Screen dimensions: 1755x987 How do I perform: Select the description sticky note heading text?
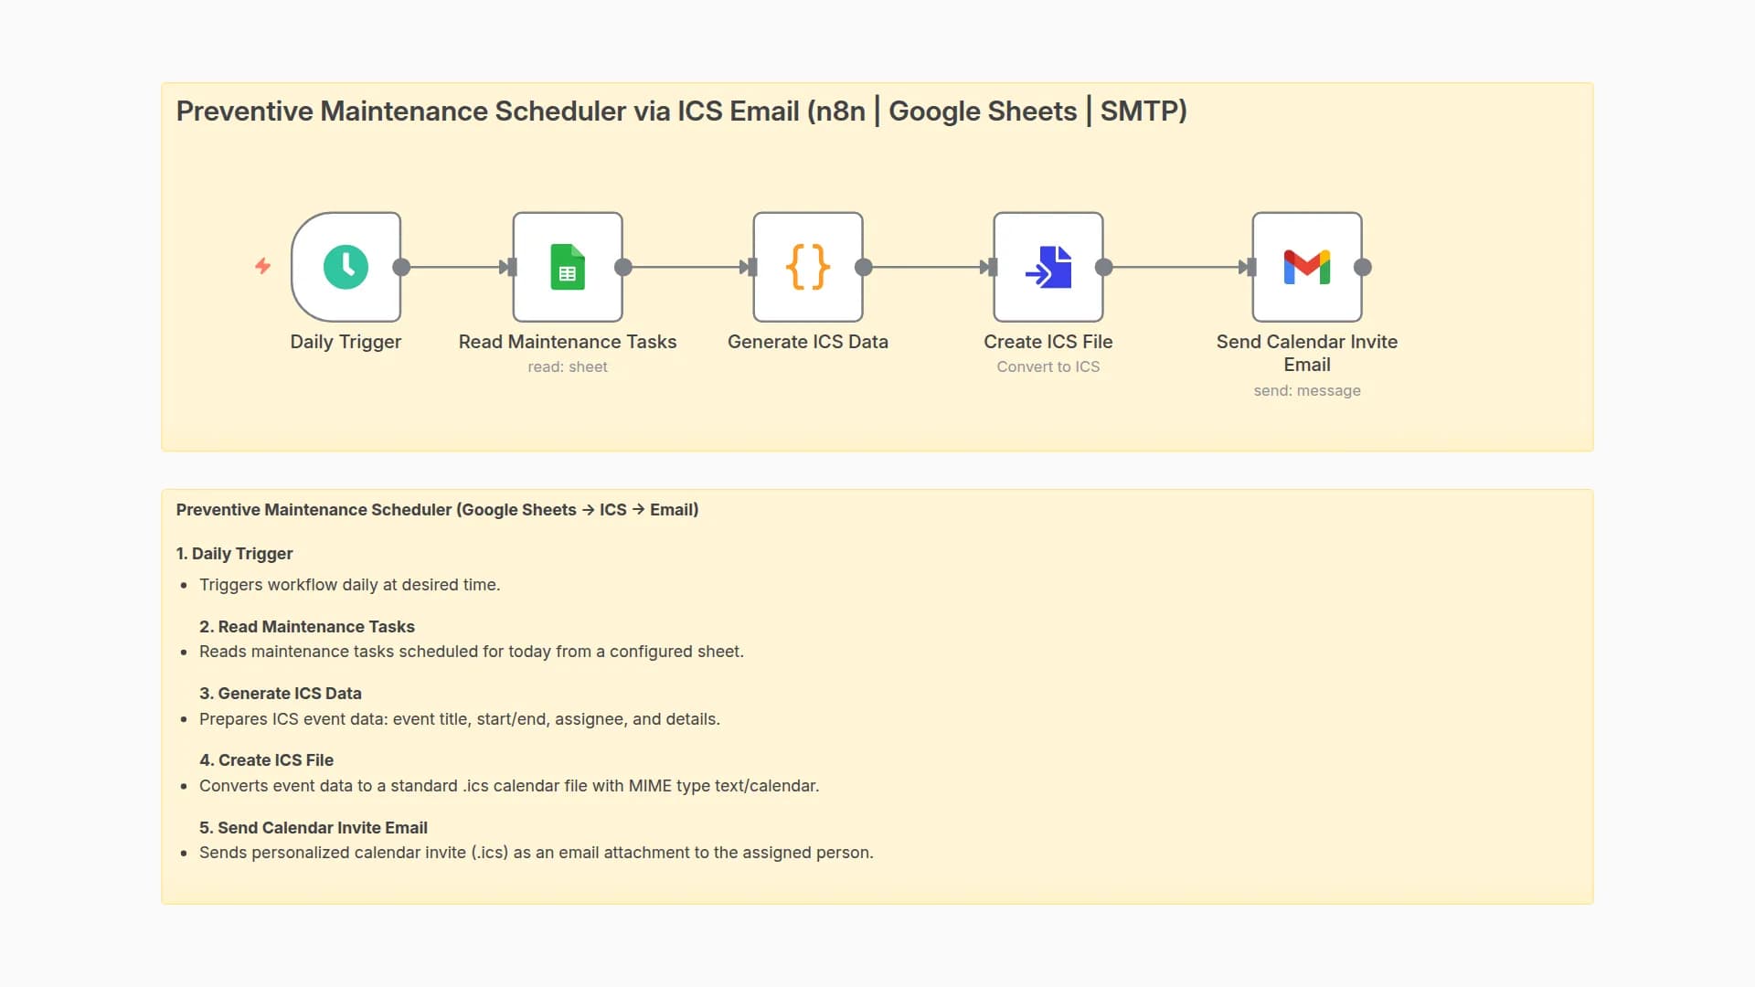tap(437, 510)
